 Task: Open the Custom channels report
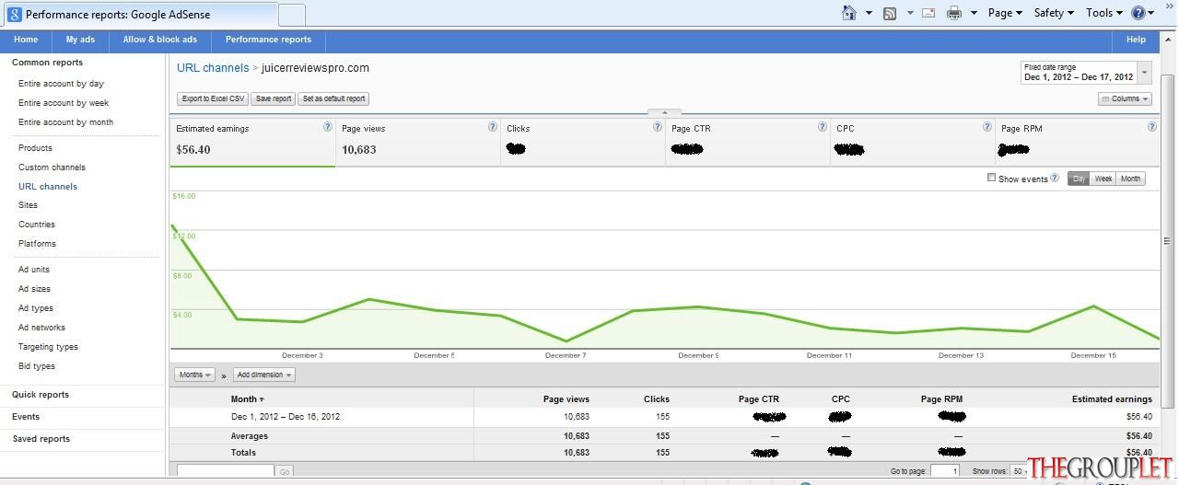point(52,167)
